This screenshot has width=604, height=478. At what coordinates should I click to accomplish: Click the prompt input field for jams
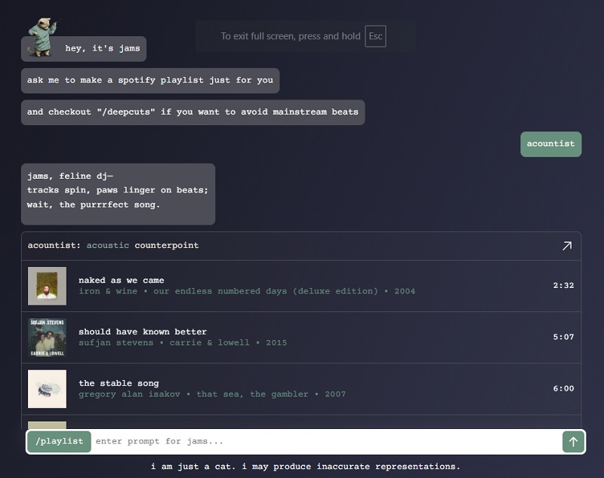click(325, 442)
